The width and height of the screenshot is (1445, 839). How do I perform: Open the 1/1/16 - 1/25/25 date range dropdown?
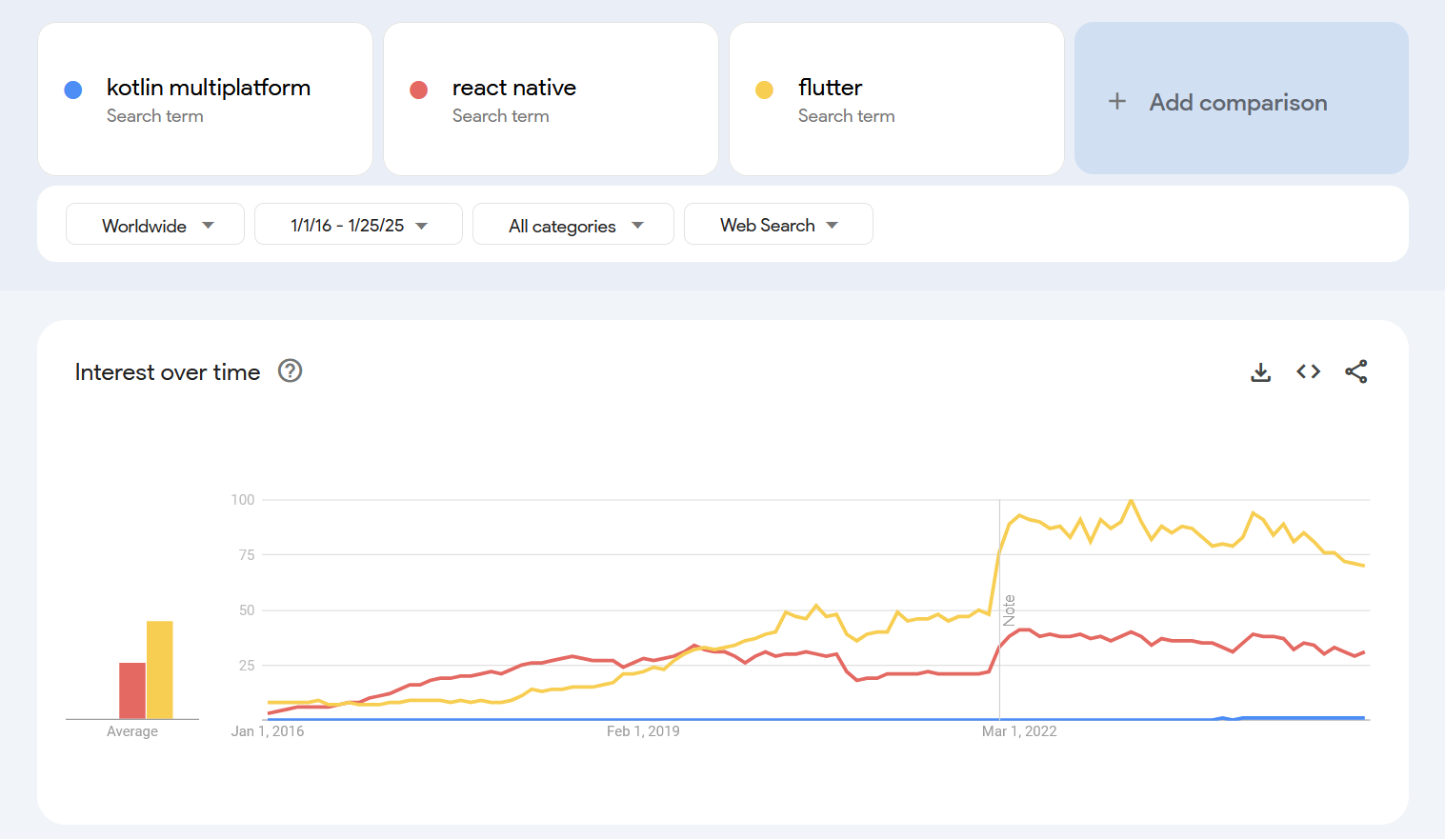pos(358,224)
